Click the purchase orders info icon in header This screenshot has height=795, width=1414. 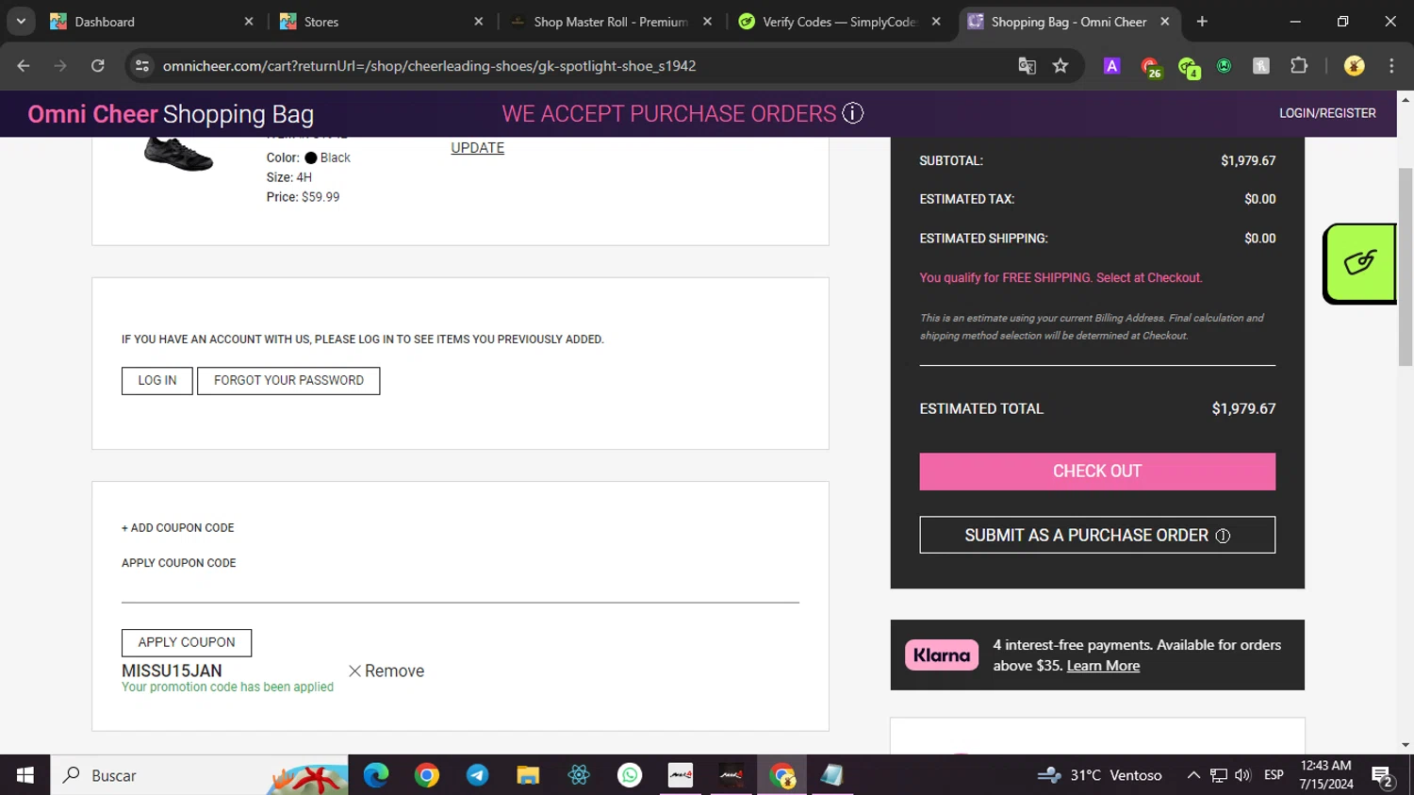(852, 113)
